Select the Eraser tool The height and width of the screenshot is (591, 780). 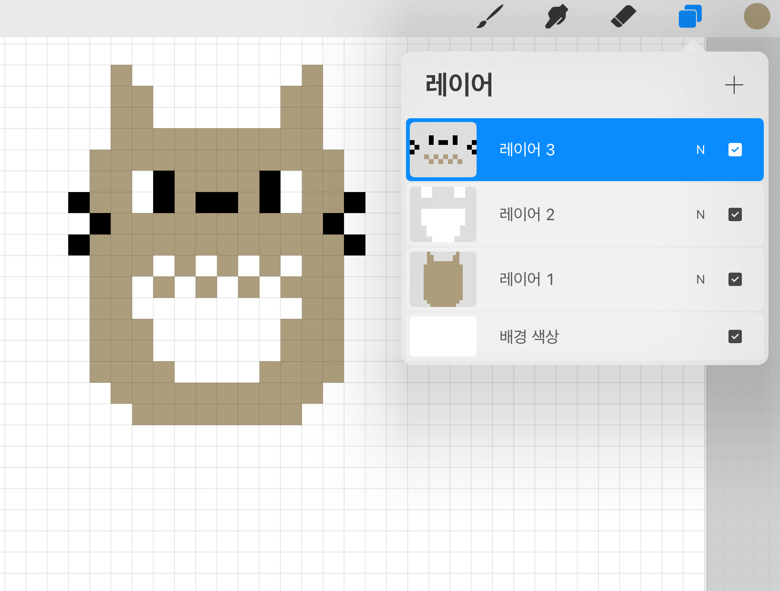(624, 17)
